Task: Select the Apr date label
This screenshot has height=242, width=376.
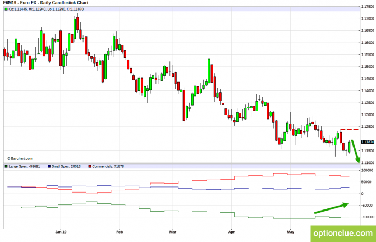Action: (231, 231)
